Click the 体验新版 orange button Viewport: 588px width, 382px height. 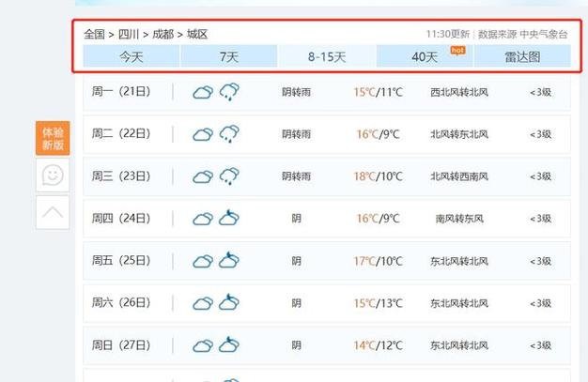pyautogui.click(x=53, y=138)
